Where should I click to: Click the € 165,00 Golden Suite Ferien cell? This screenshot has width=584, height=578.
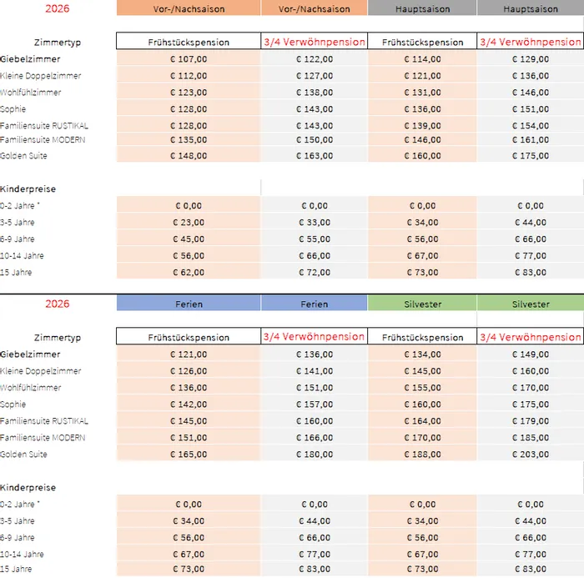coord(188,455)
